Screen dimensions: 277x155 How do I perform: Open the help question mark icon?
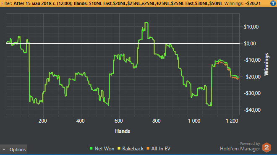(x=273, y=3)
